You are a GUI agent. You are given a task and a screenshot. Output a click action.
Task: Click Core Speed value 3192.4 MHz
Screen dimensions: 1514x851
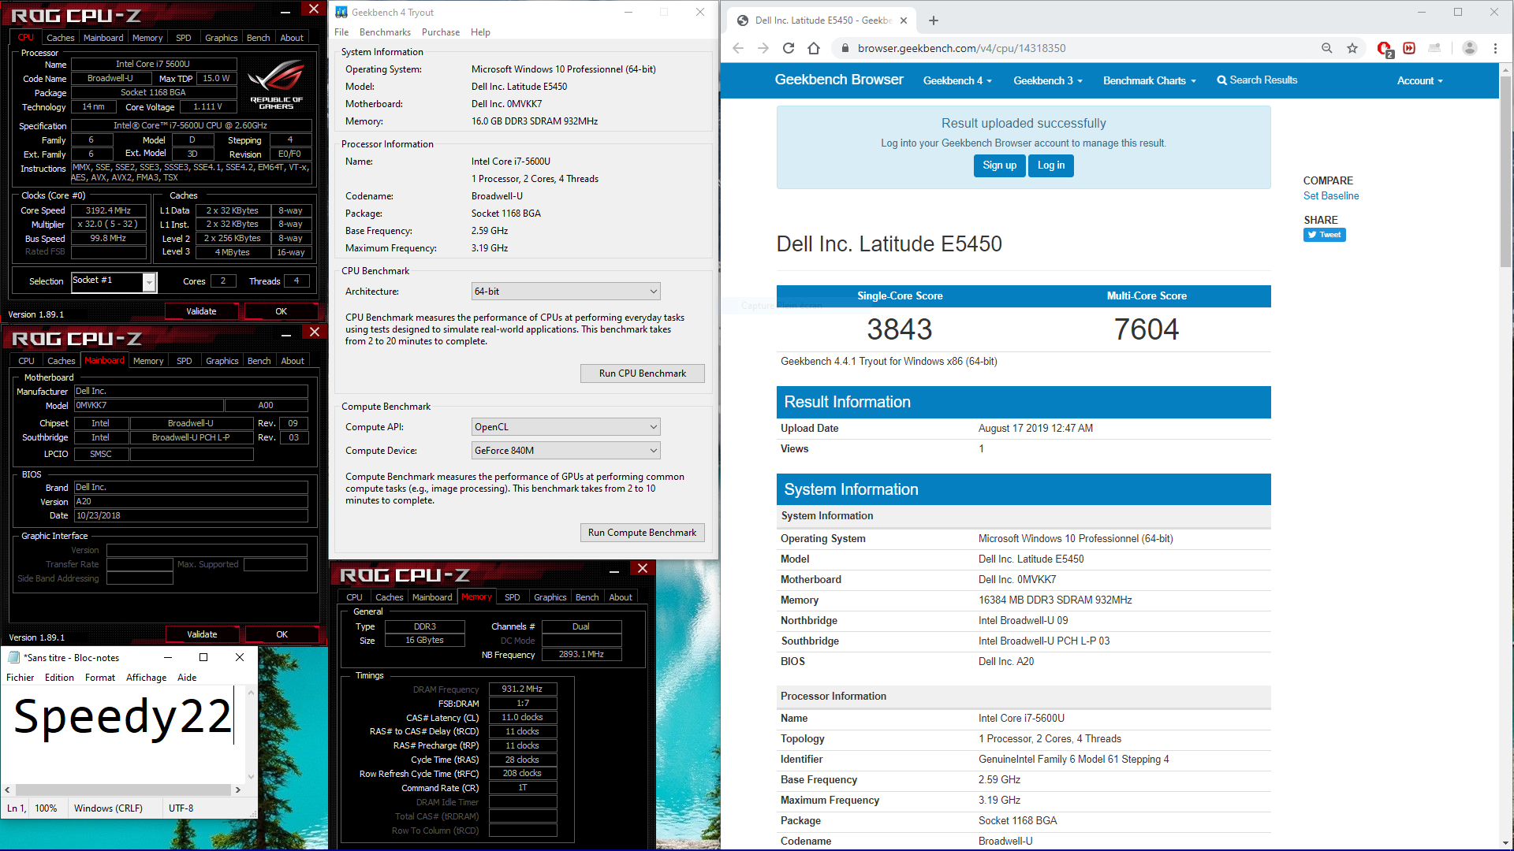pyautogui.click(x=109, y=210)
